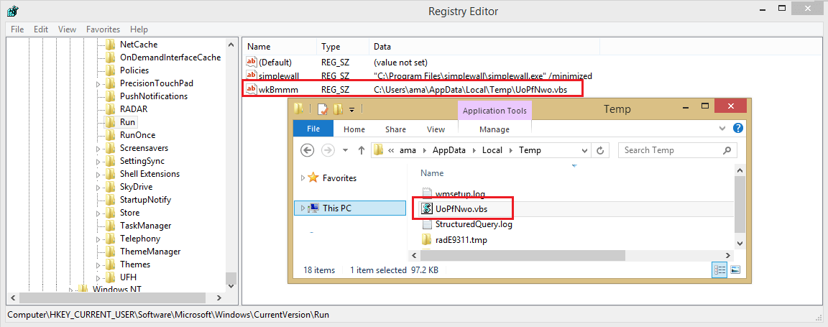Viewport: 828px width, 327px height.
Task: Click the string icon of wkBmmm value
Action: tap(252, 88)
